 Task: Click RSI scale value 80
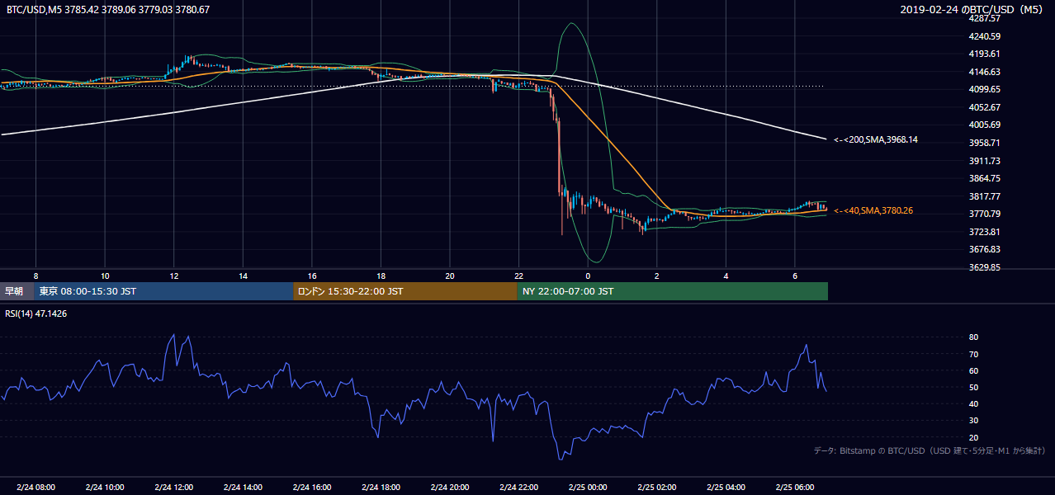pos(973,337)
